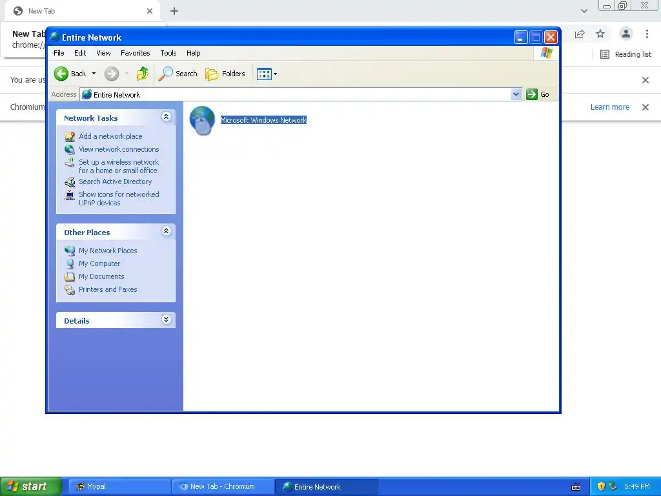
Task: Click the Search Active Directory icon
Action: pyautogui.click(x=70, y=181)
